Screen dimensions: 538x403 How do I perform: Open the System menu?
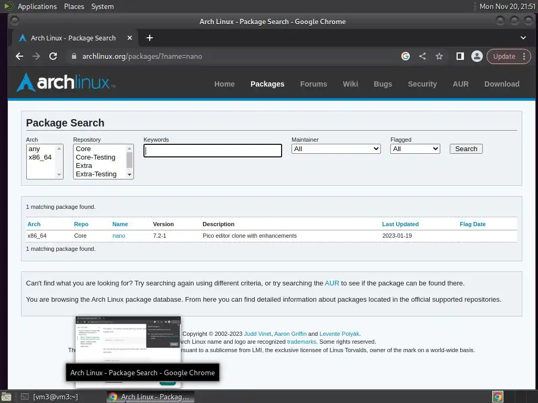pos(102,6)
